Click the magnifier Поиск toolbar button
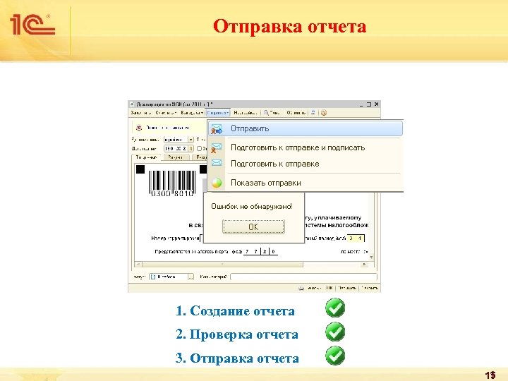This screenshot has width=508, height=381. [x=272, y=113]
